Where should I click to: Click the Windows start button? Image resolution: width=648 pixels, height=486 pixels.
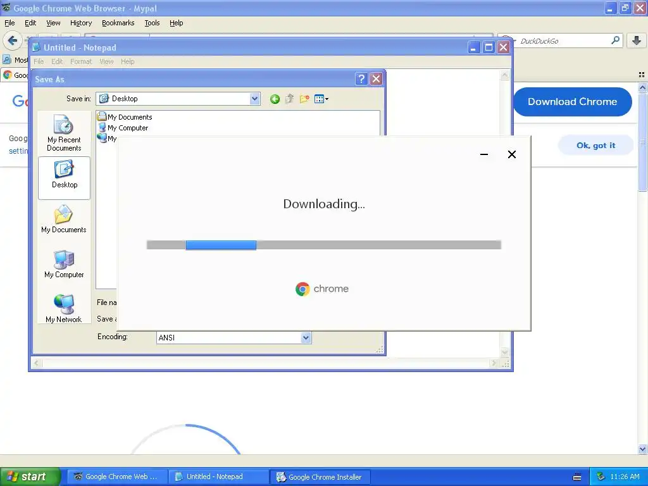pos(30,477)
